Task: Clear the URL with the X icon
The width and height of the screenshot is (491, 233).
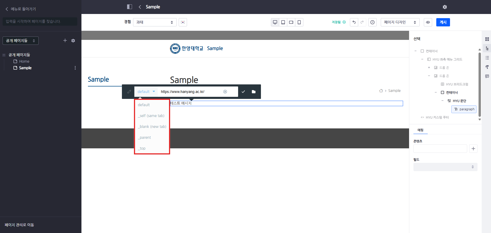Action: (x=225, y=92)
